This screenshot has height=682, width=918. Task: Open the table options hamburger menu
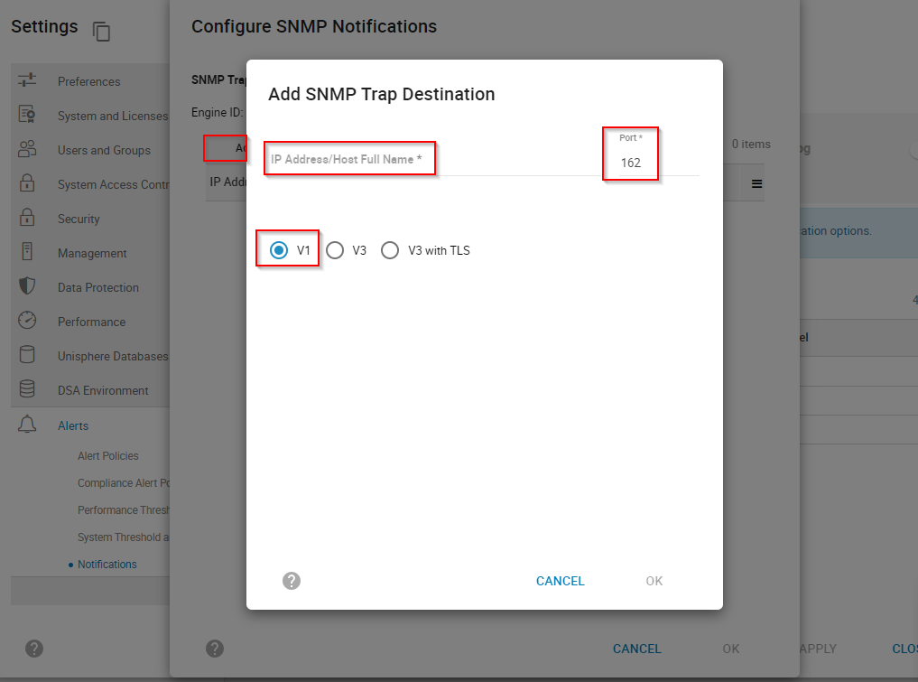pos(756,182)
